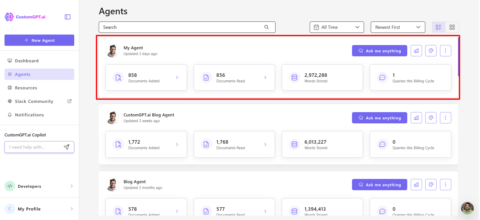480x220 pixels.
Task: Click the My Profile avatar circle
Action: [x=10, y=209]
